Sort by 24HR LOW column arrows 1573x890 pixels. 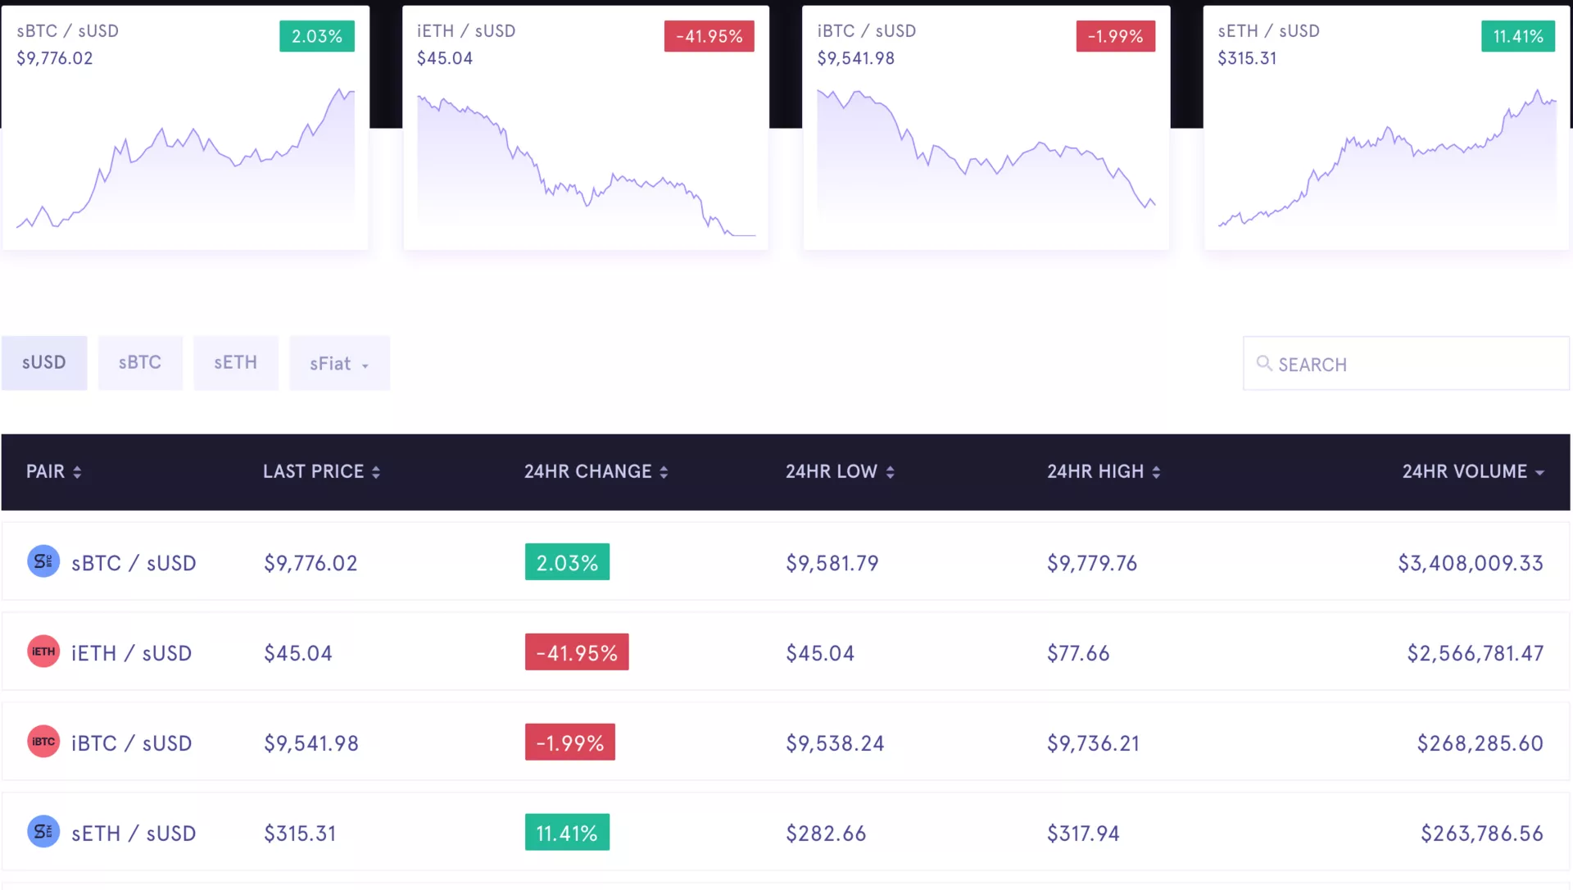pyautogui.click(x=890, y=473)
